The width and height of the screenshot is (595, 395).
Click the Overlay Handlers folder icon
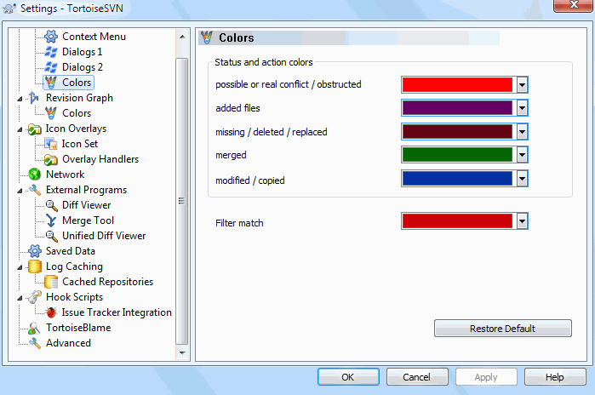click(x=51, y=159)
